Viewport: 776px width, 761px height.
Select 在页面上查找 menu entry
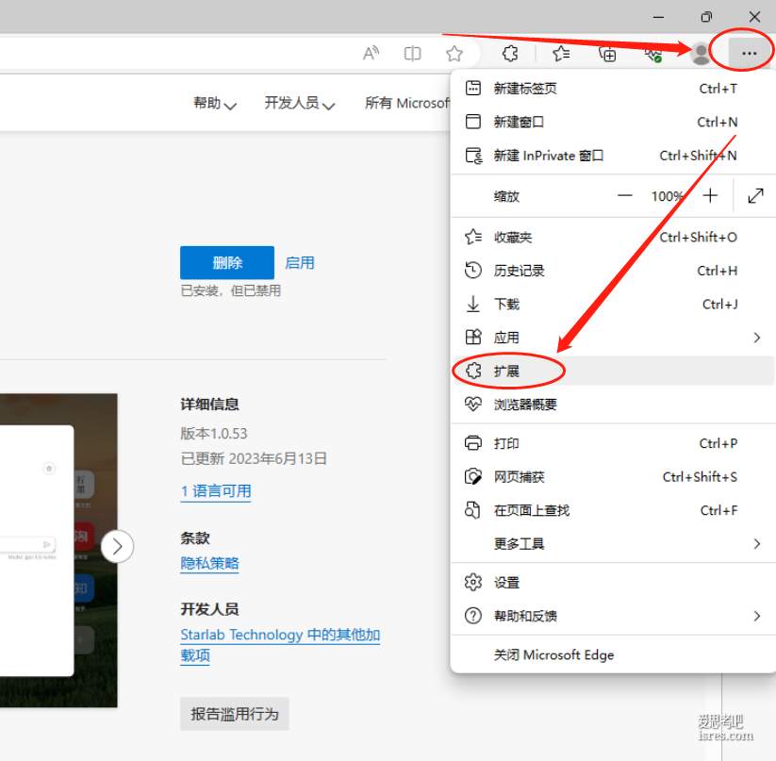coord(613,510)
